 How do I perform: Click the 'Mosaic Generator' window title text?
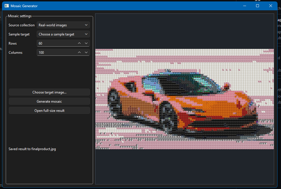coord(24,6)
